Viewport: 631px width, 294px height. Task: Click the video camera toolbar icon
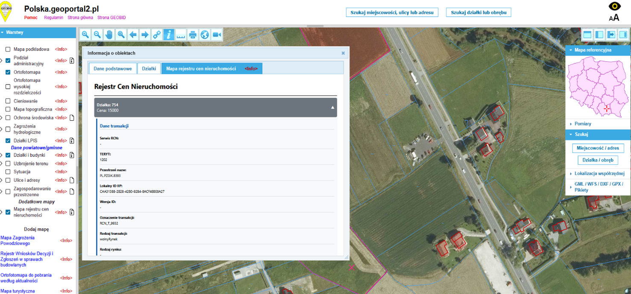(217, 35)
